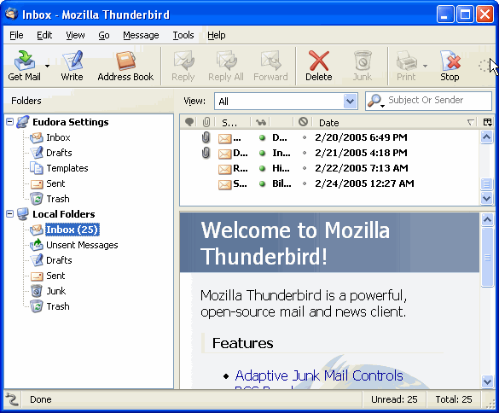This screenshot has width=499, height=413.
Task: Click the Print toolbar icon
Action: (406, 61)
